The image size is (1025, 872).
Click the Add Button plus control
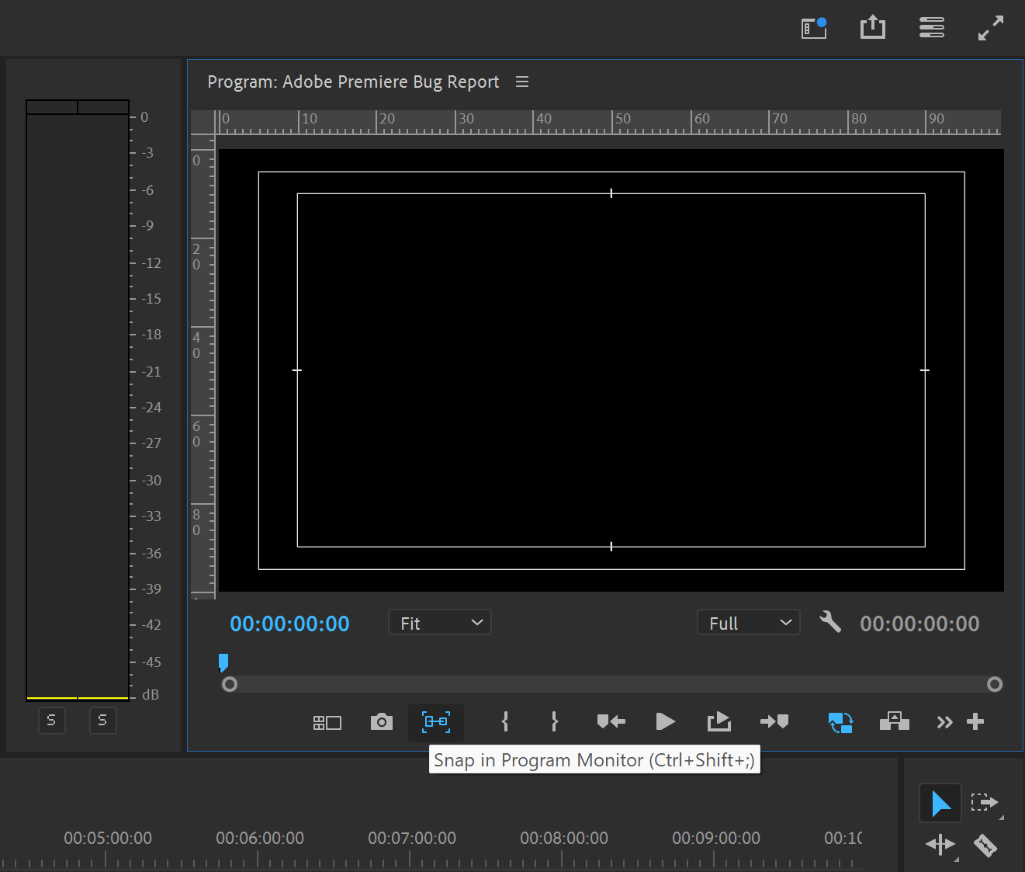click(975, 722)
